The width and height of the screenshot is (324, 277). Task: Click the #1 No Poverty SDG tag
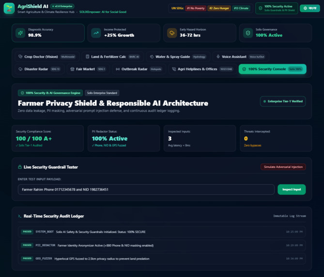[196, 8]
